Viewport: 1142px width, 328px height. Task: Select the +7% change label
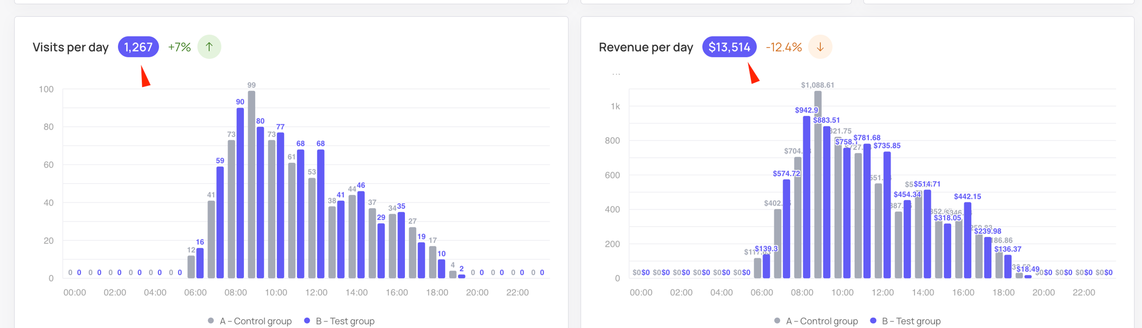point(179,47)
